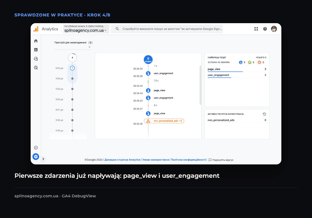Expand the sidebar with the arrow button

pos(43,159)
